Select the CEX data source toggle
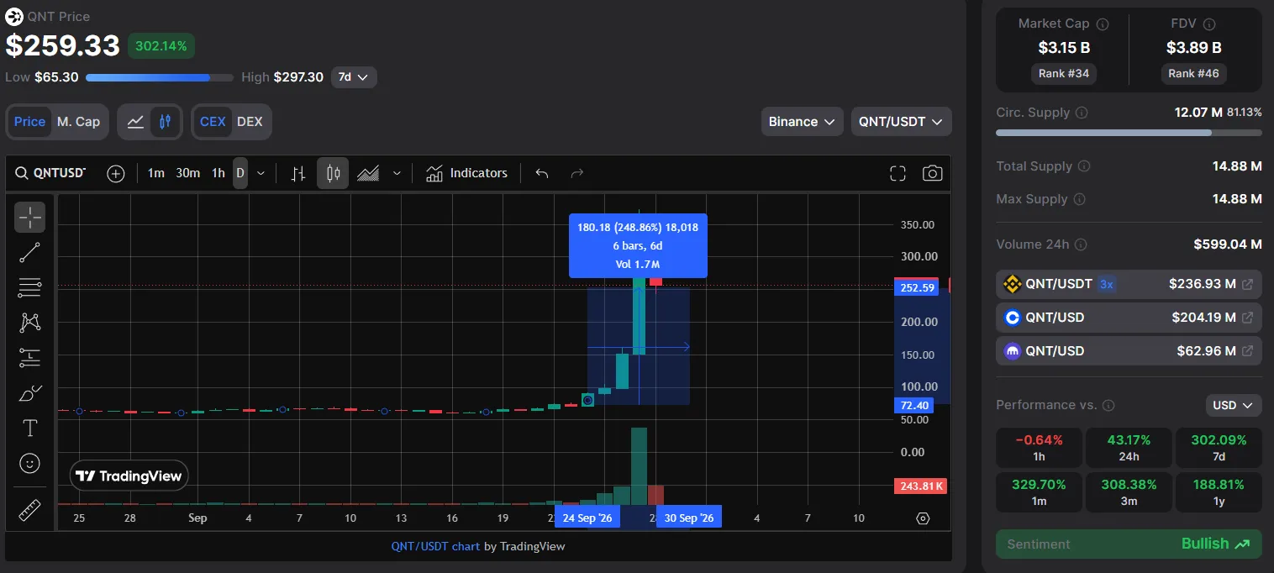Screen dimensions: 1274x573 (212, 122)
